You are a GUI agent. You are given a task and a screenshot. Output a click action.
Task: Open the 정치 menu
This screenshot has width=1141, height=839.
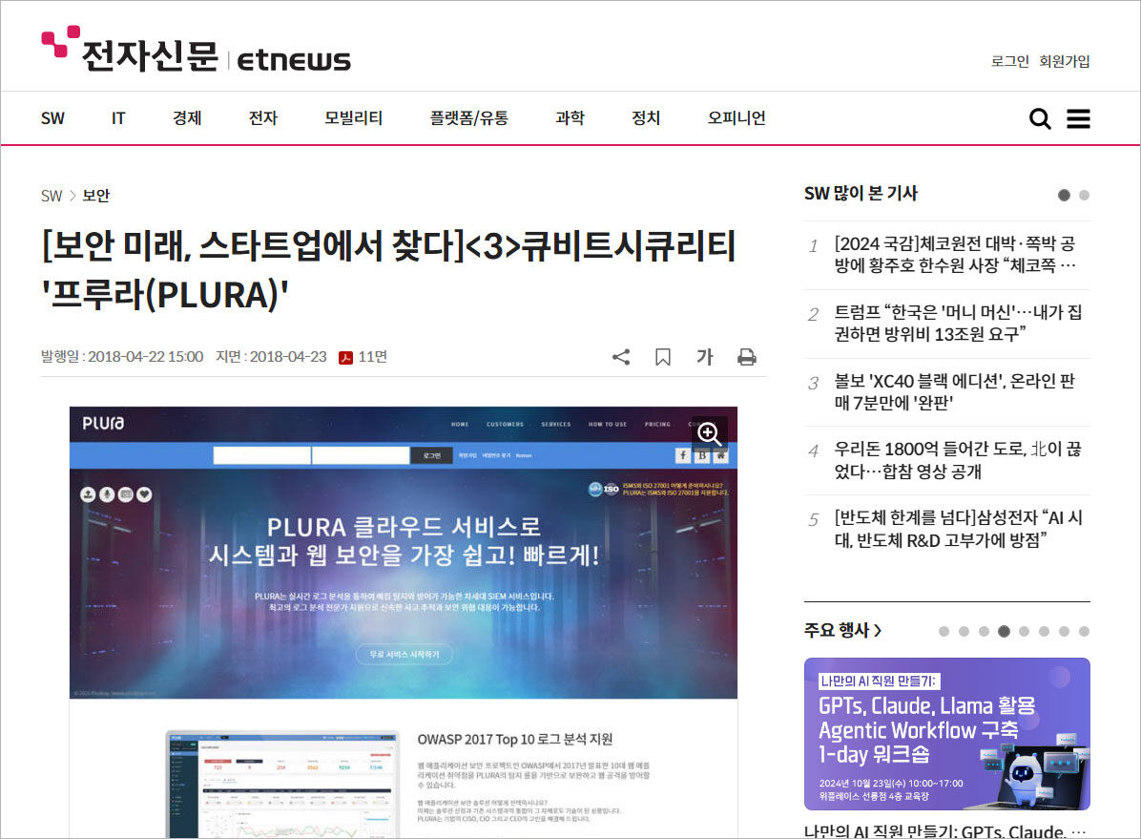(x=646, y=118)
